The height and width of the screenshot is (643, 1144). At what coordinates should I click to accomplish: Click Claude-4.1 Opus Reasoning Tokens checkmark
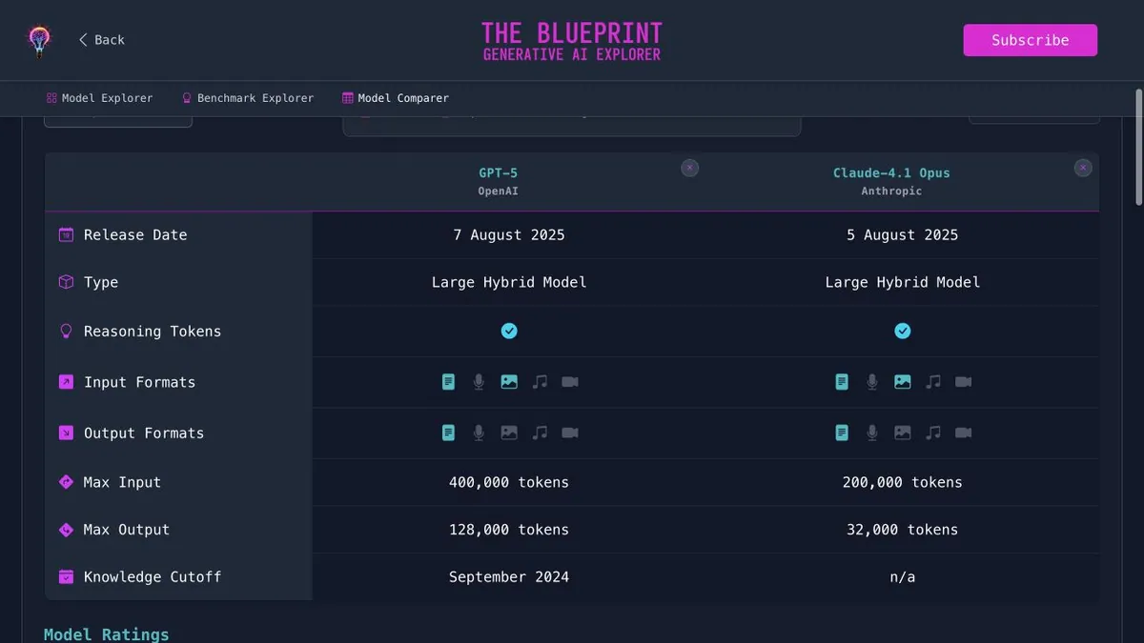[903, 331]
